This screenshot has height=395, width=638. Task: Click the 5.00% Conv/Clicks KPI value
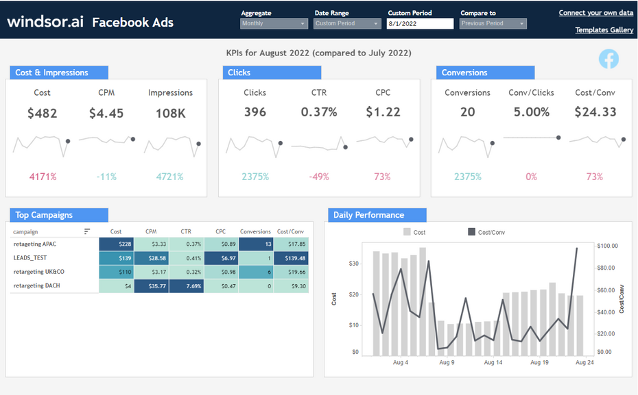[x=532, y=112]
